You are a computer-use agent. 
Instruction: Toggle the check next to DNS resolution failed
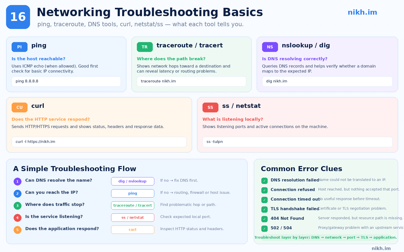(x=264, y=181)
